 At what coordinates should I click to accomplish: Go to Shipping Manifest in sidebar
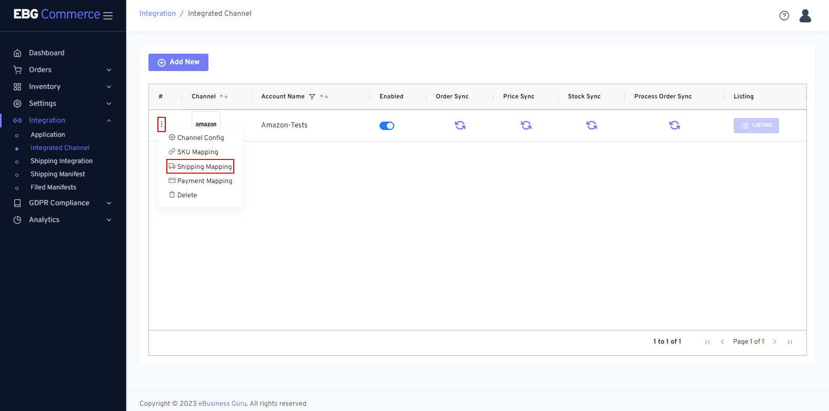[57, 174]
